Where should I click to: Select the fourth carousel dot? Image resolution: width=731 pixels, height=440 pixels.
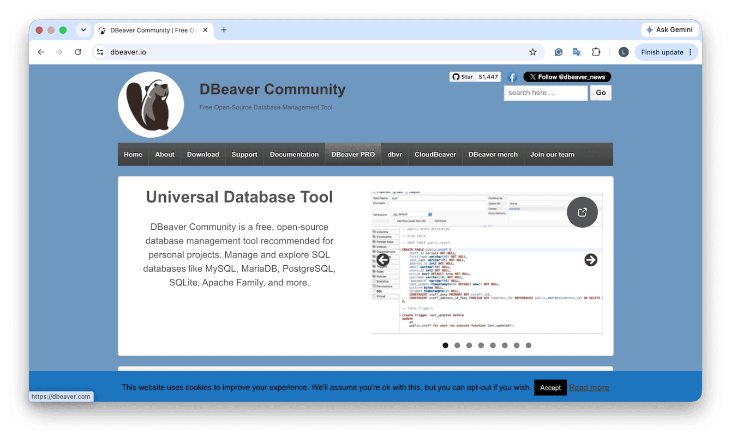[x=481, y=345]
